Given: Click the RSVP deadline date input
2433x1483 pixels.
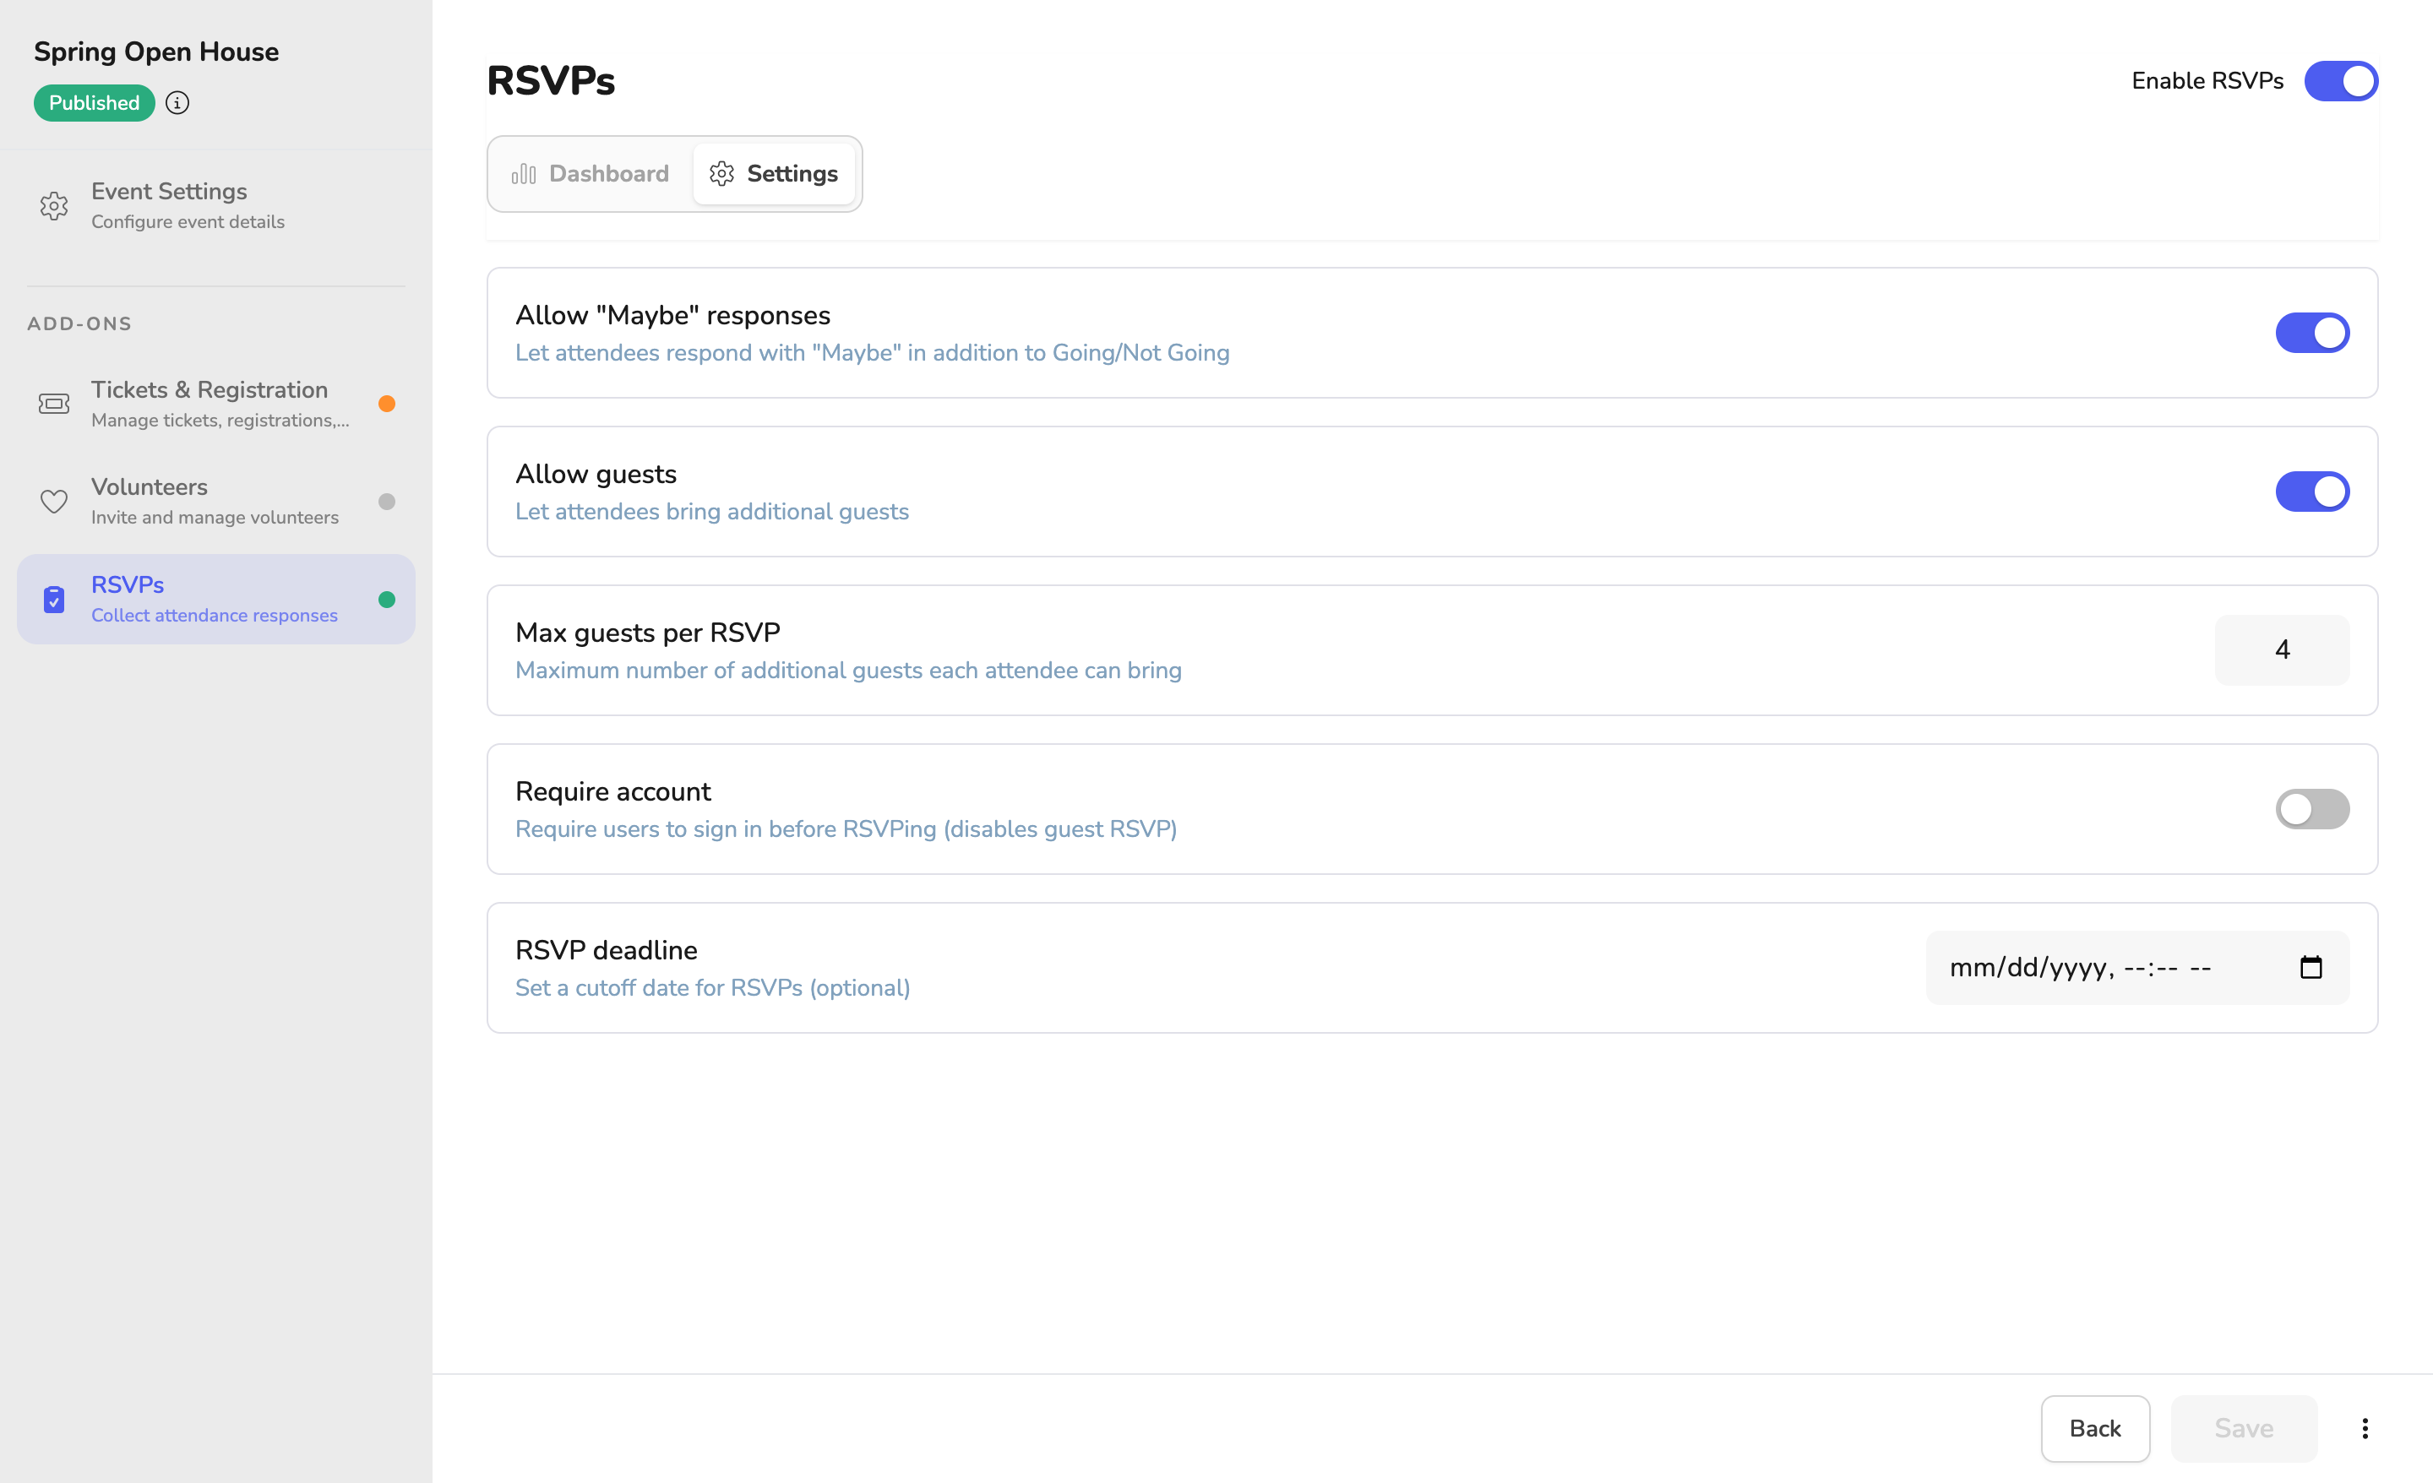Looking at the screenshot, I should pyautogui.click(x=2138, y=968).
